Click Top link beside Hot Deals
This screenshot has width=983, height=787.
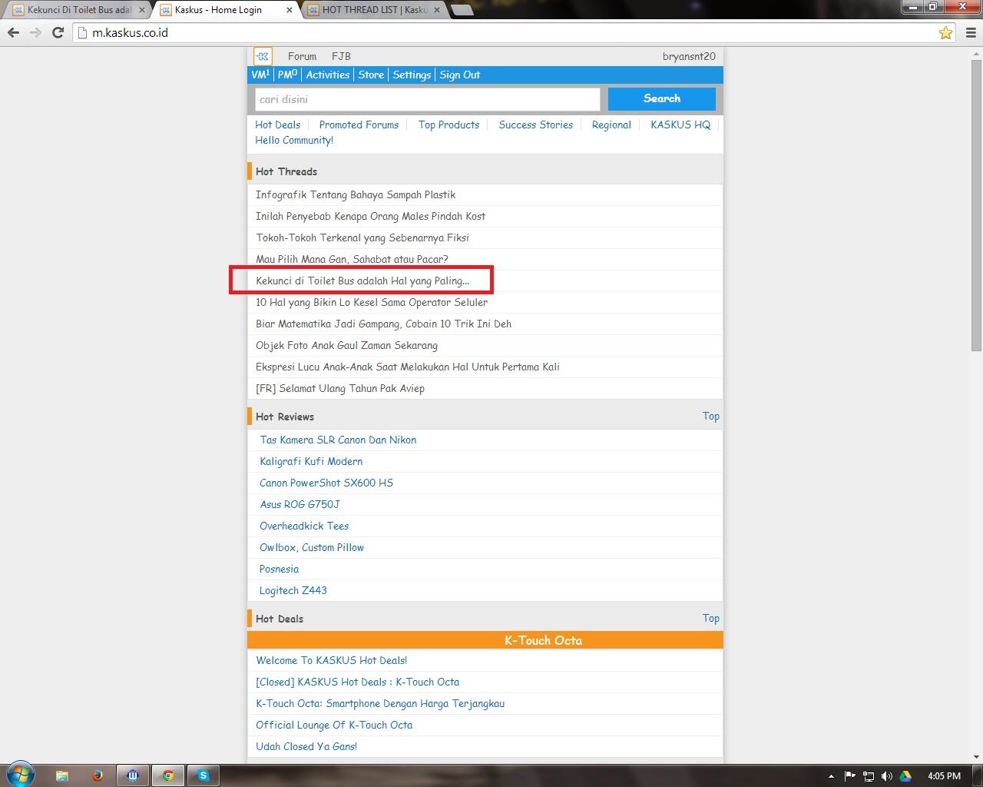[x=711, y=618]
